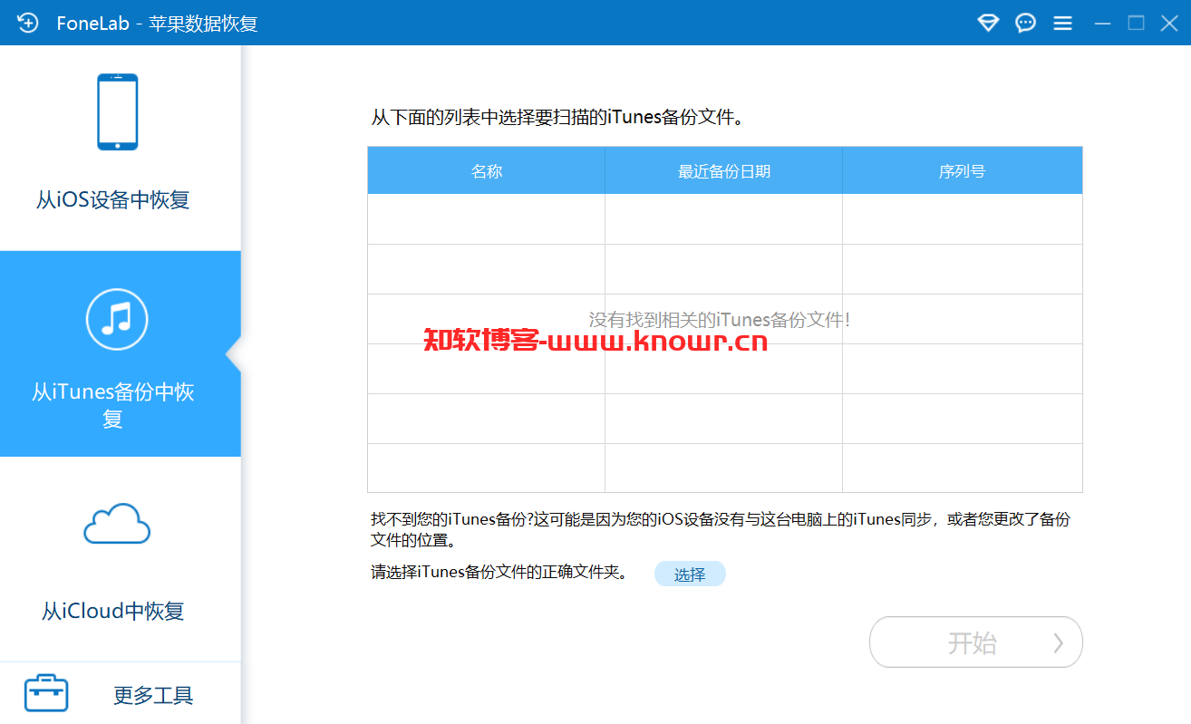The width and height of the screenshot is (1191, 724).
Task: Click the arrow chevron on 开始 button
Action: point(1058,642)
